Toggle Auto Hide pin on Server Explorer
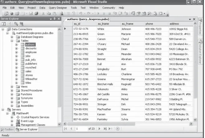The height and width of the screenshot is (138, 205). tap(55, 19)
